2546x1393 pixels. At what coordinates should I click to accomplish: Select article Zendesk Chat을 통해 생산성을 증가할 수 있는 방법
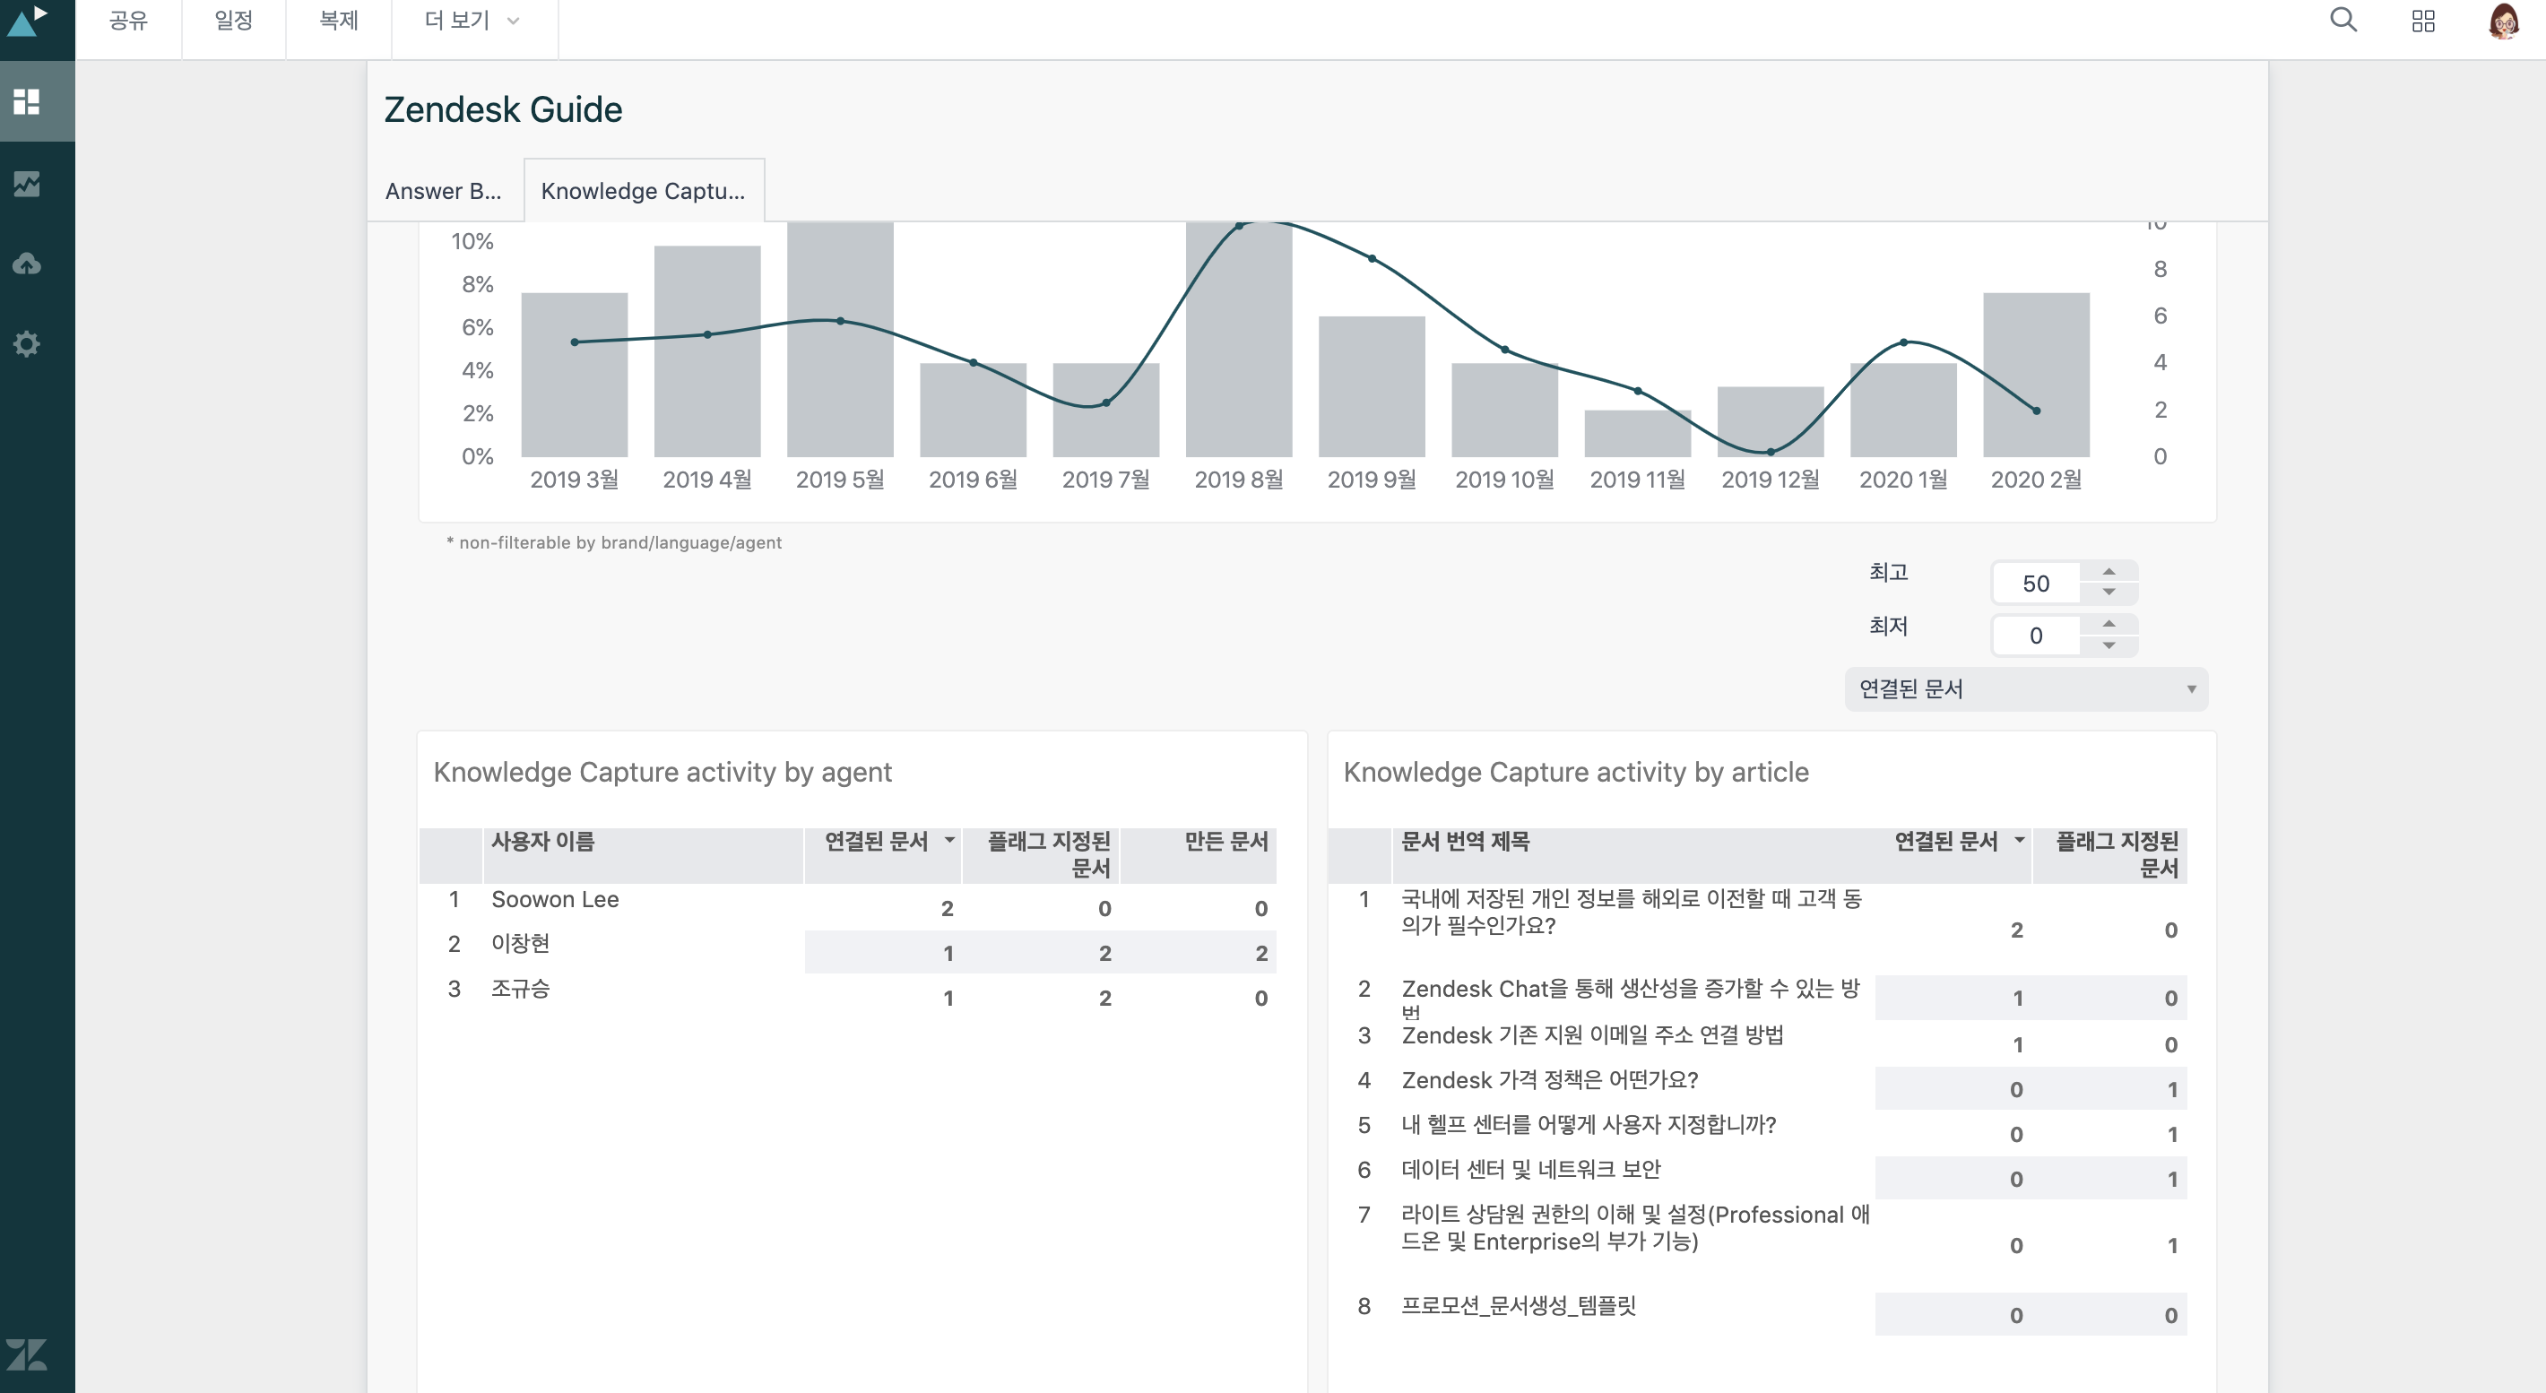pos(1631,999)
